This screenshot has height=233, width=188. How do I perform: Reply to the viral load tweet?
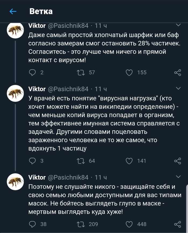tap(32, 161)
